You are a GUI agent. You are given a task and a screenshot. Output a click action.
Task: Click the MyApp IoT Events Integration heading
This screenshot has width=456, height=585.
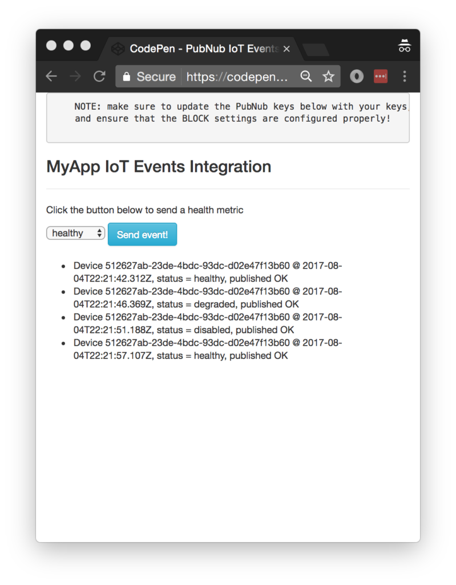tap(159, 167)
